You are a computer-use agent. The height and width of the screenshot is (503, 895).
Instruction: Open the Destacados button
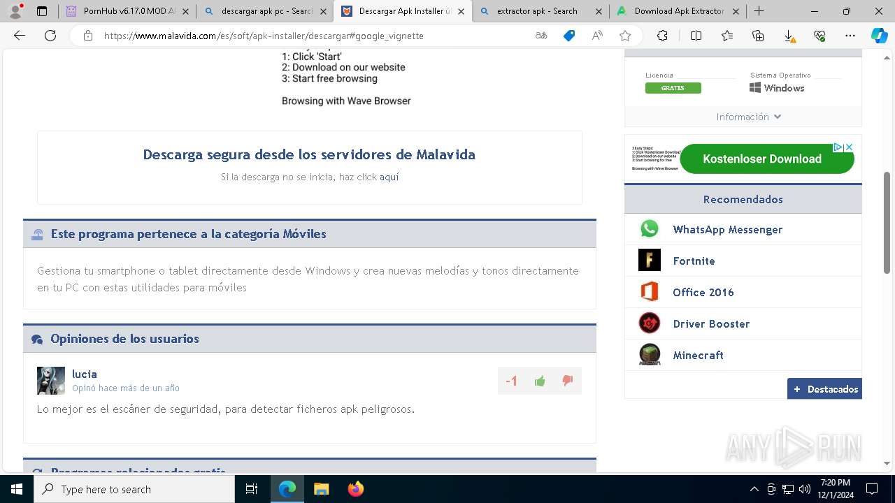click(x=824, y=389)
